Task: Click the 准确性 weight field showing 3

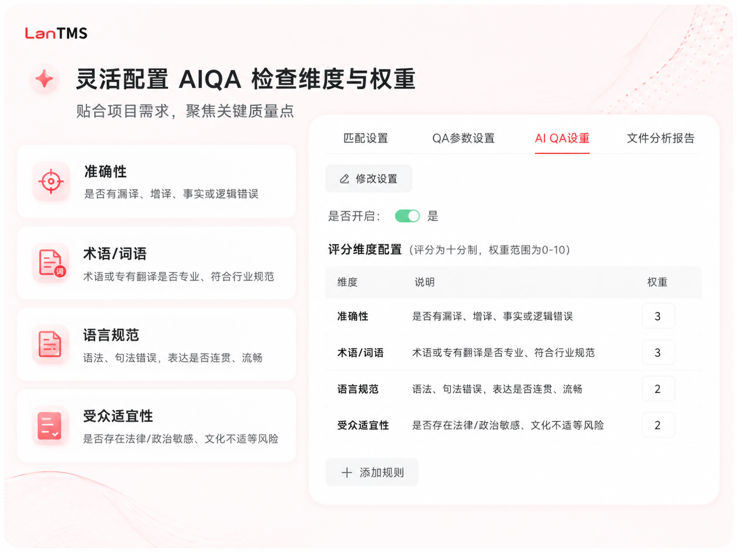Action: pyautogui.click(x=658, y=316)
